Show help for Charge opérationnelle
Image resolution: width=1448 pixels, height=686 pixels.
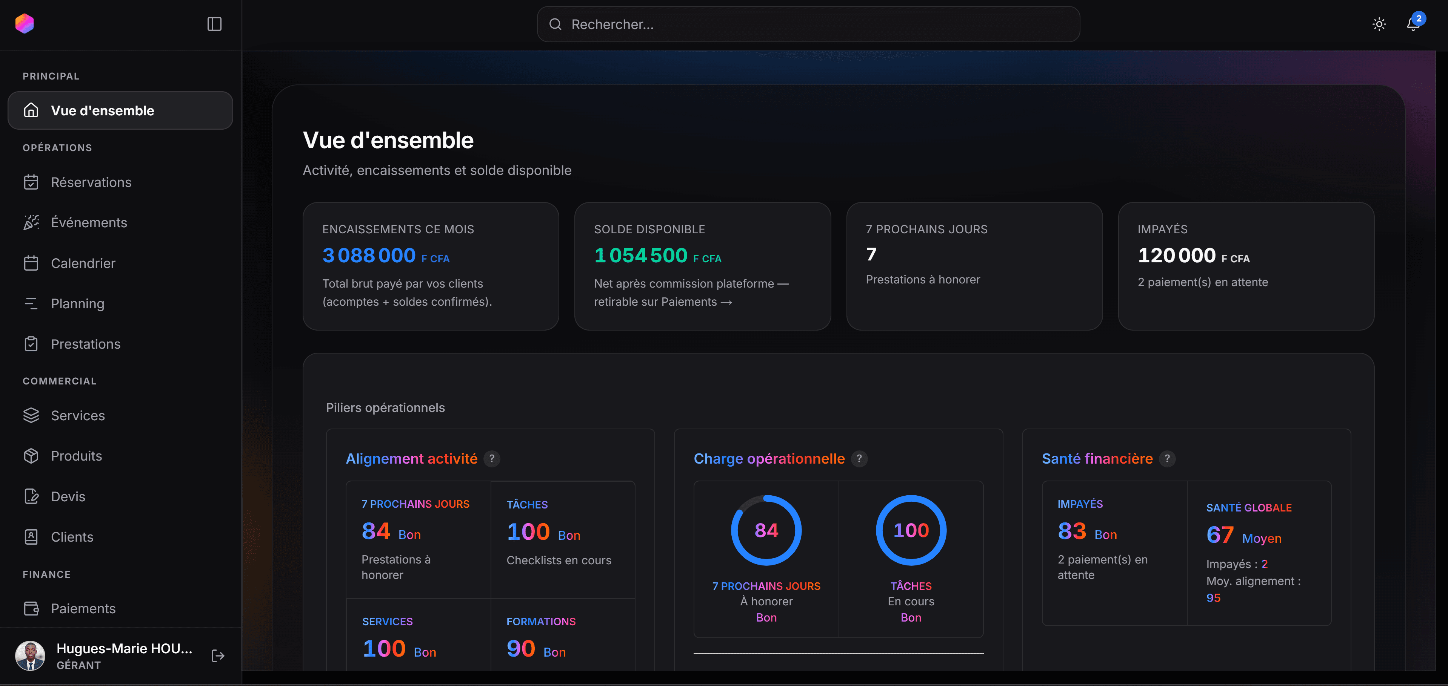pos(859,459)
